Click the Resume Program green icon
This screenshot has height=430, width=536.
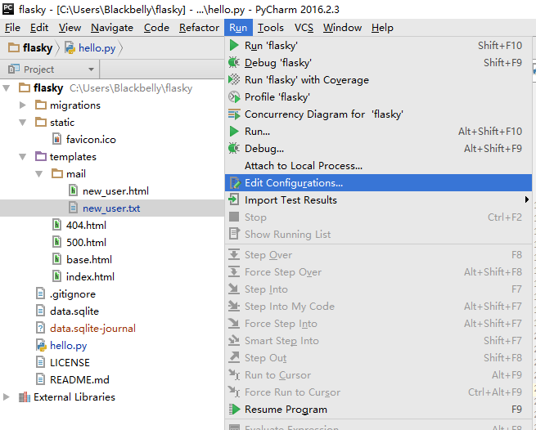tap(234, 410)
